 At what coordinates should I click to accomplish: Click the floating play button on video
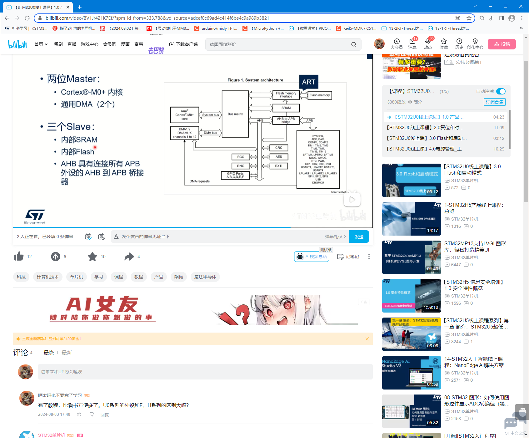pyautogui.click(x=352, y=199)
